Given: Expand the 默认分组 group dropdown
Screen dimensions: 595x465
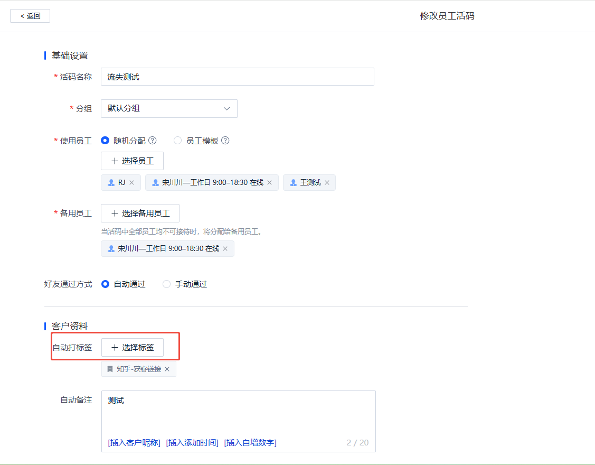Looking at the screenshot, I should pos(169,109).
